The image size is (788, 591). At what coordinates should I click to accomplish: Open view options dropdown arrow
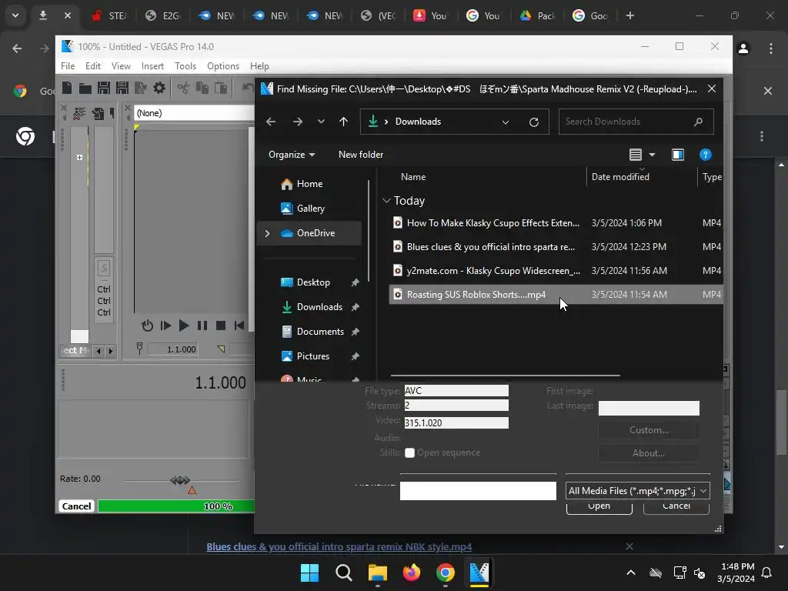[653, 155]
